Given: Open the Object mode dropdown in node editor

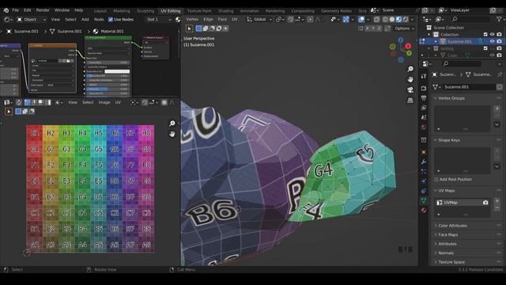Looking at the screenshot, I should pyautogui.click(x=32, y=19).
